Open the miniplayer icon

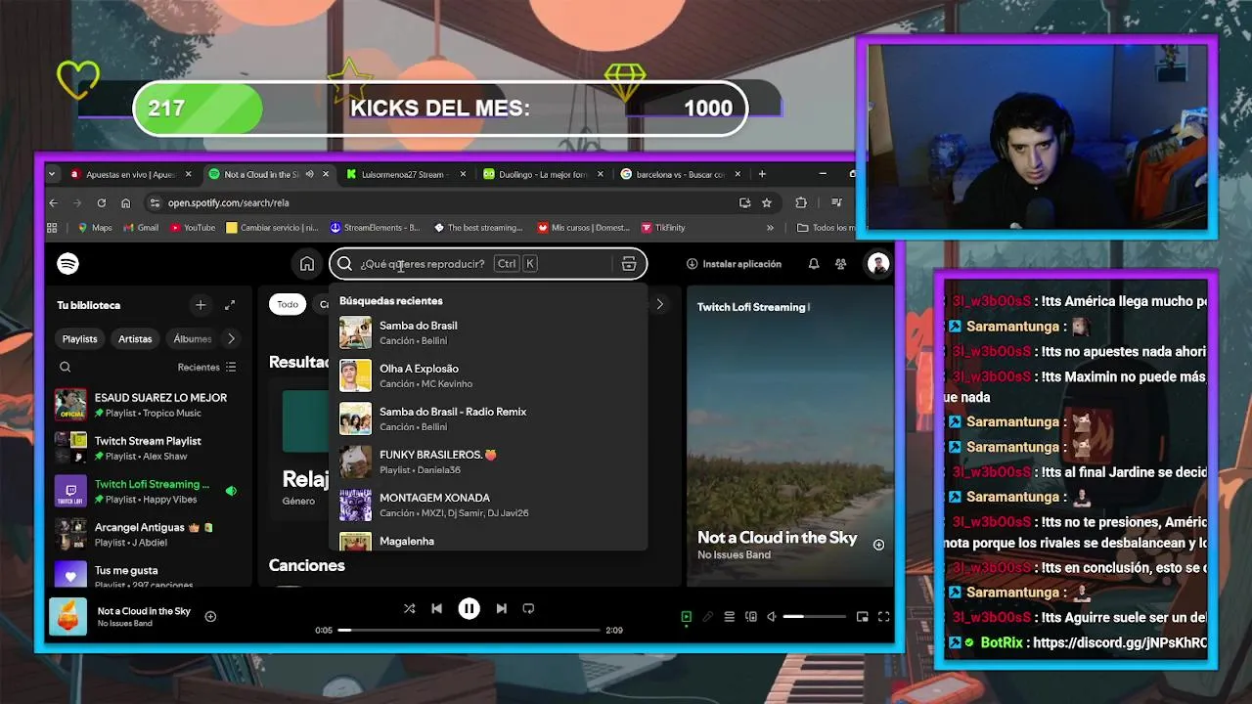pyautogui.click(x=863, y=617)
